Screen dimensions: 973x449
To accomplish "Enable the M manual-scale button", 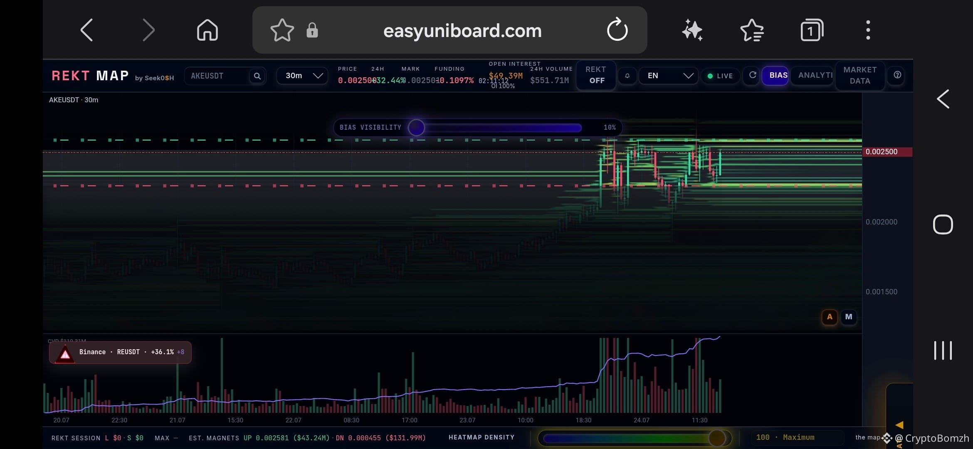I will click(x=849, y=317).
